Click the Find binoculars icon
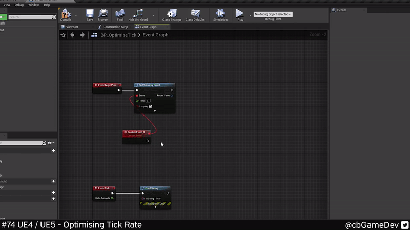410x230 pixels. pos(120,13)
